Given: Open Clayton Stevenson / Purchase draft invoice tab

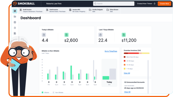Looking at the screenshot, I should pos(31,10).
